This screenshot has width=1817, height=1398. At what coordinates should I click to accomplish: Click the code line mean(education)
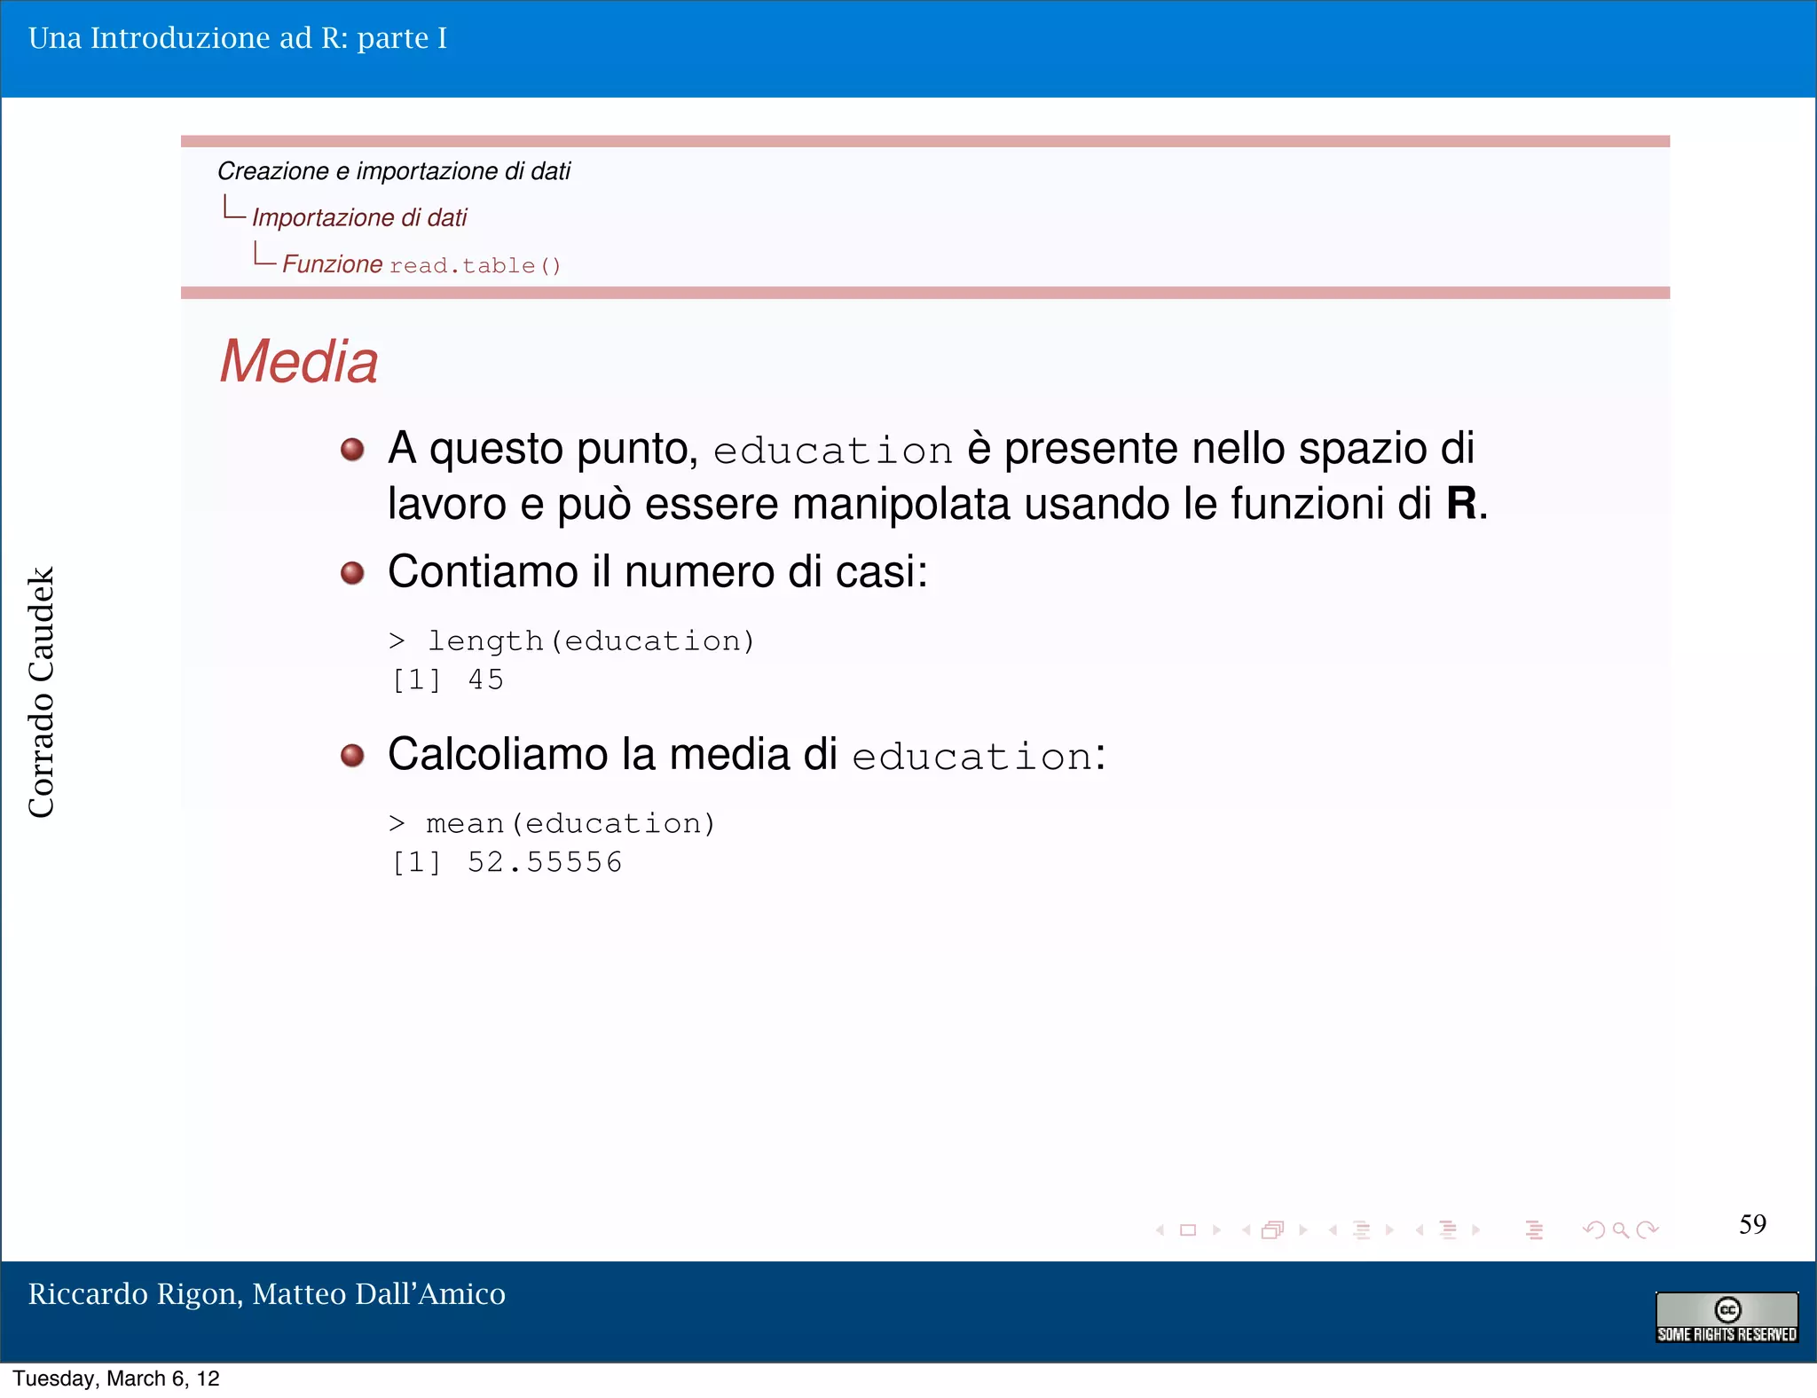tap(552, 823)
